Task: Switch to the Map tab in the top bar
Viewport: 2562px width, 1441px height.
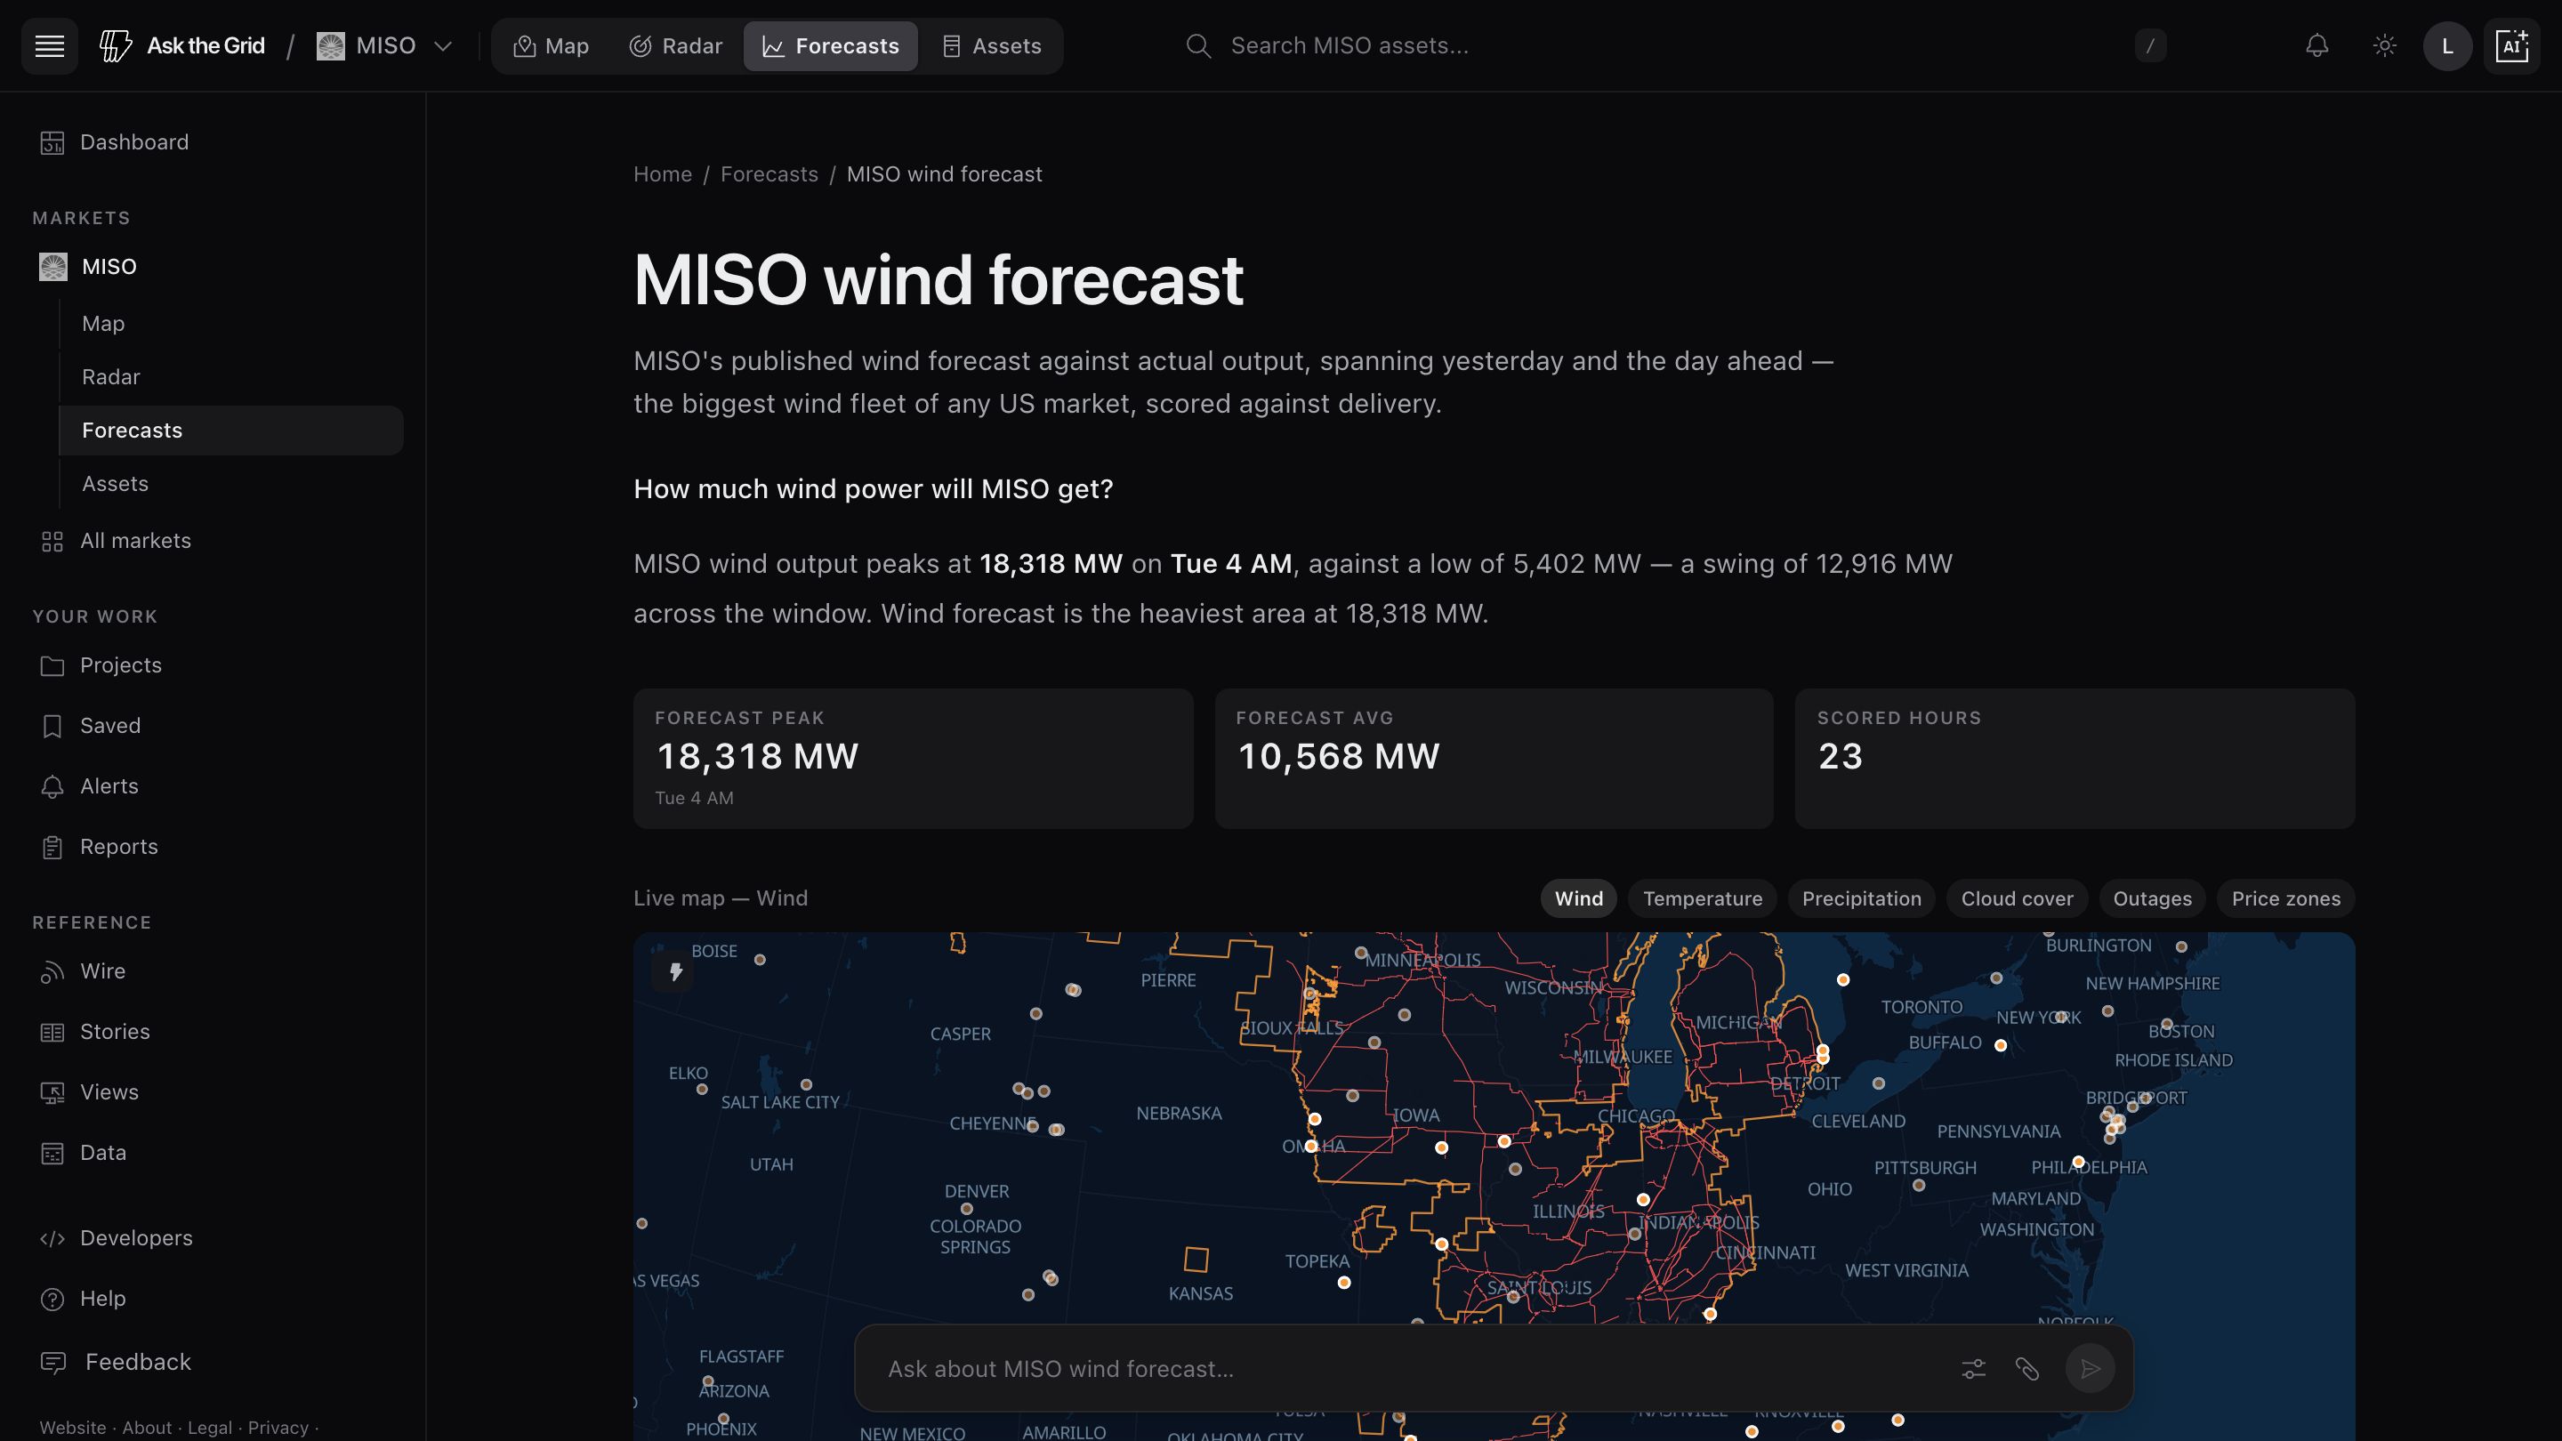Action: coord(551,45)
